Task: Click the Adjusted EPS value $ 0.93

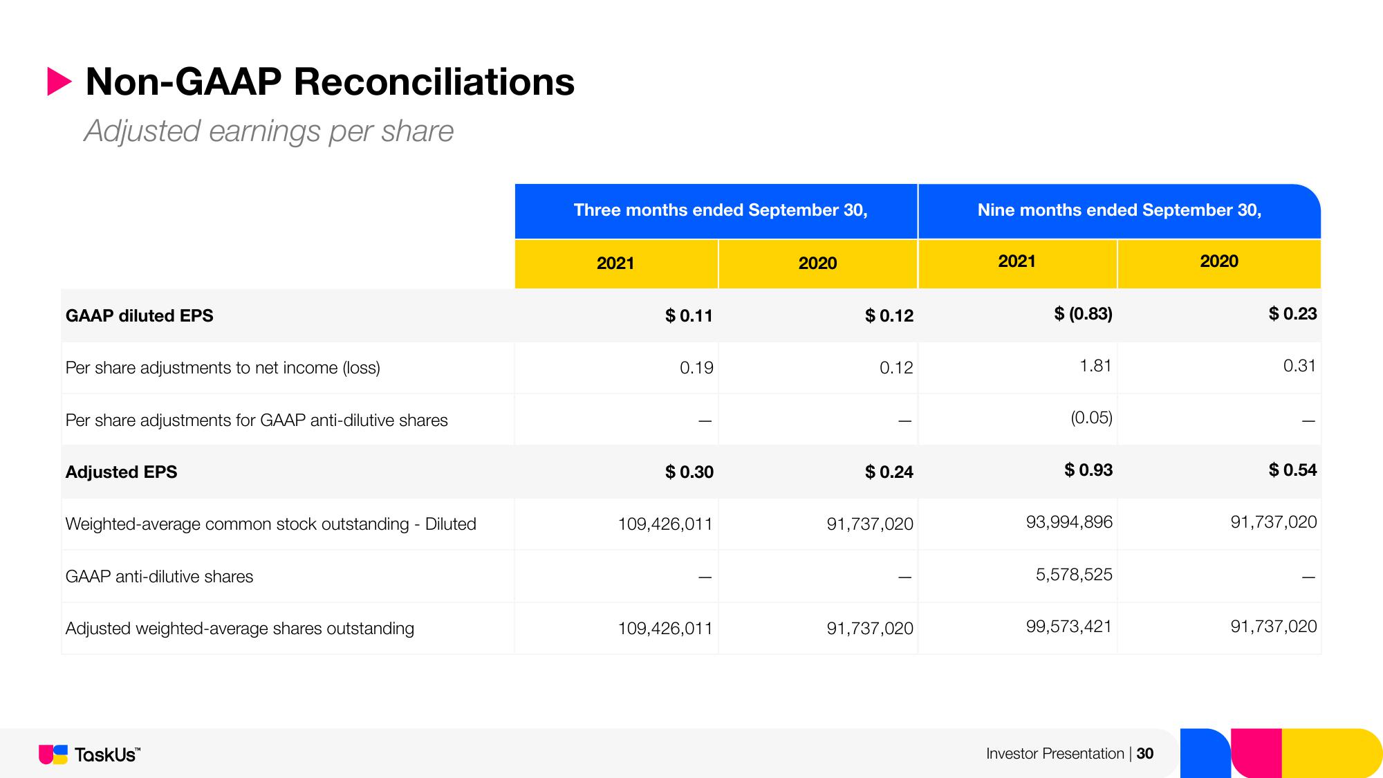Action: pyautogui.click(x=1088, y=470)
